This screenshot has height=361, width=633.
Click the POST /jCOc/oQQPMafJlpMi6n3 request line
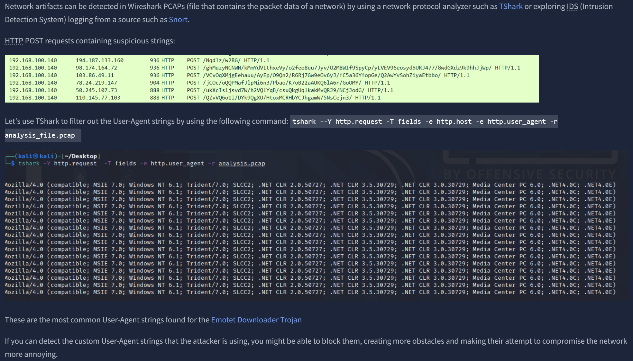coord(288,83)
